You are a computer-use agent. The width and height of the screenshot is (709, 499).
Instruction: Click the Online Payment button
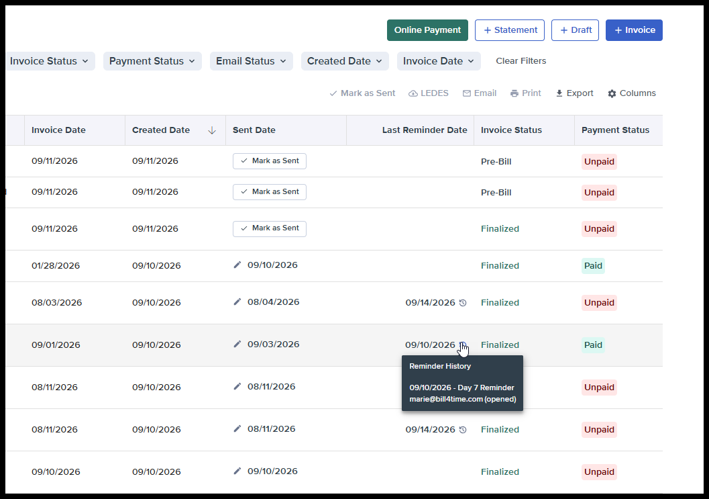[x=427, y=30]
